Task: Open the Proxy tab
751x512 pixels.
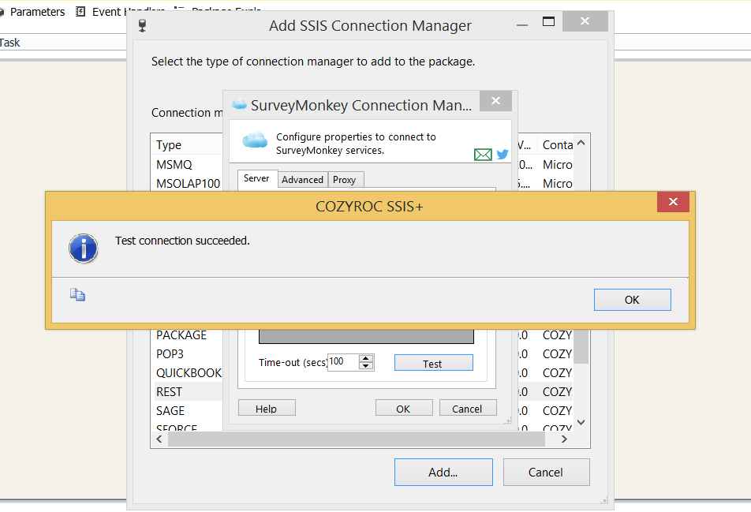Action: tap(345, 180)
